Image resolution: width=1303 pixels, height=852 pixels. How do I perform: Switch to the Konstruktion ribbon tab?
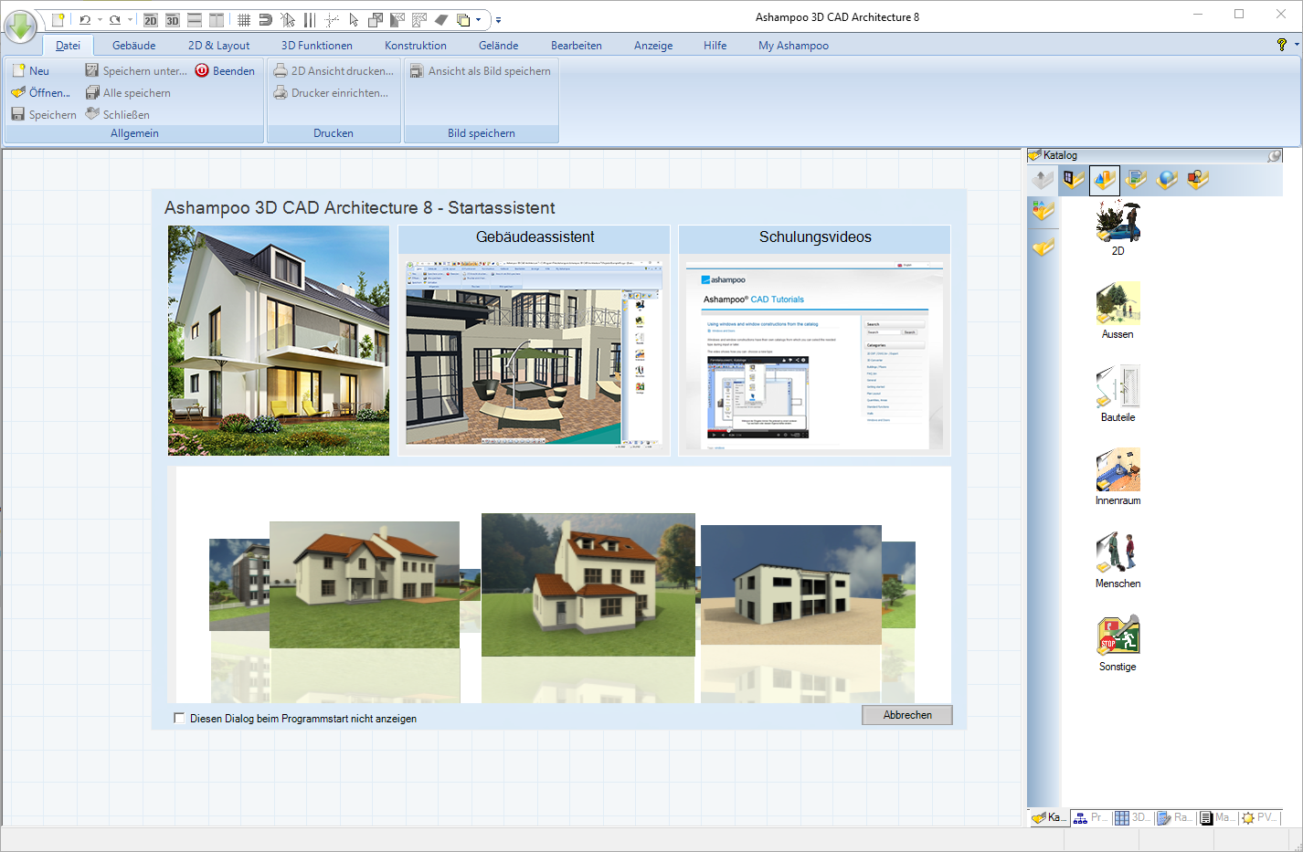pyautogui.click(x=415, y=46)
